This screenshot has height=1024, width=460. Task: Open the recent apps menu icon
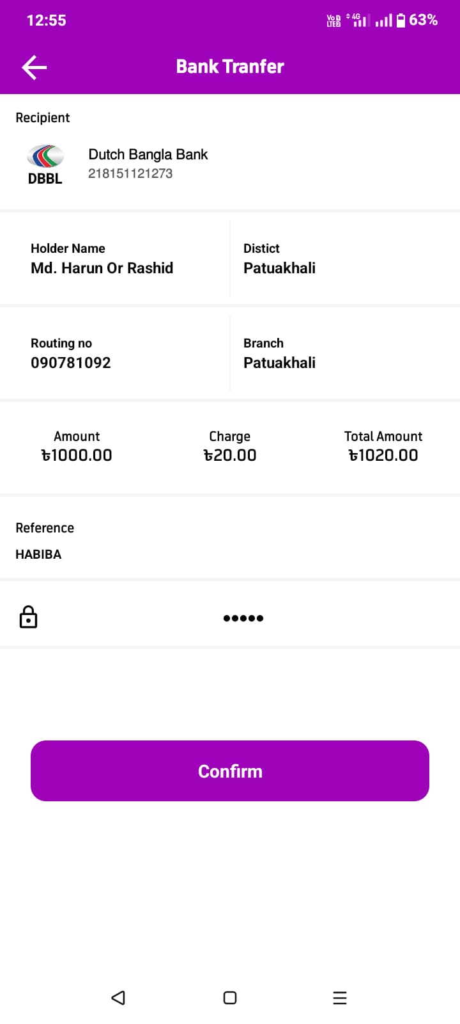340,998
